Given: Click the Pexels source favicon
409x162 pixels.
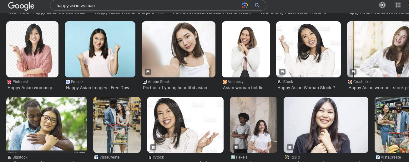Looking at the screenshot, I should [233, 157].
